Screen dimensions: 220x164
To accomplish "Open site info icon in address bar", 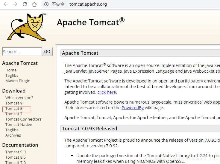I will (46, 4).
